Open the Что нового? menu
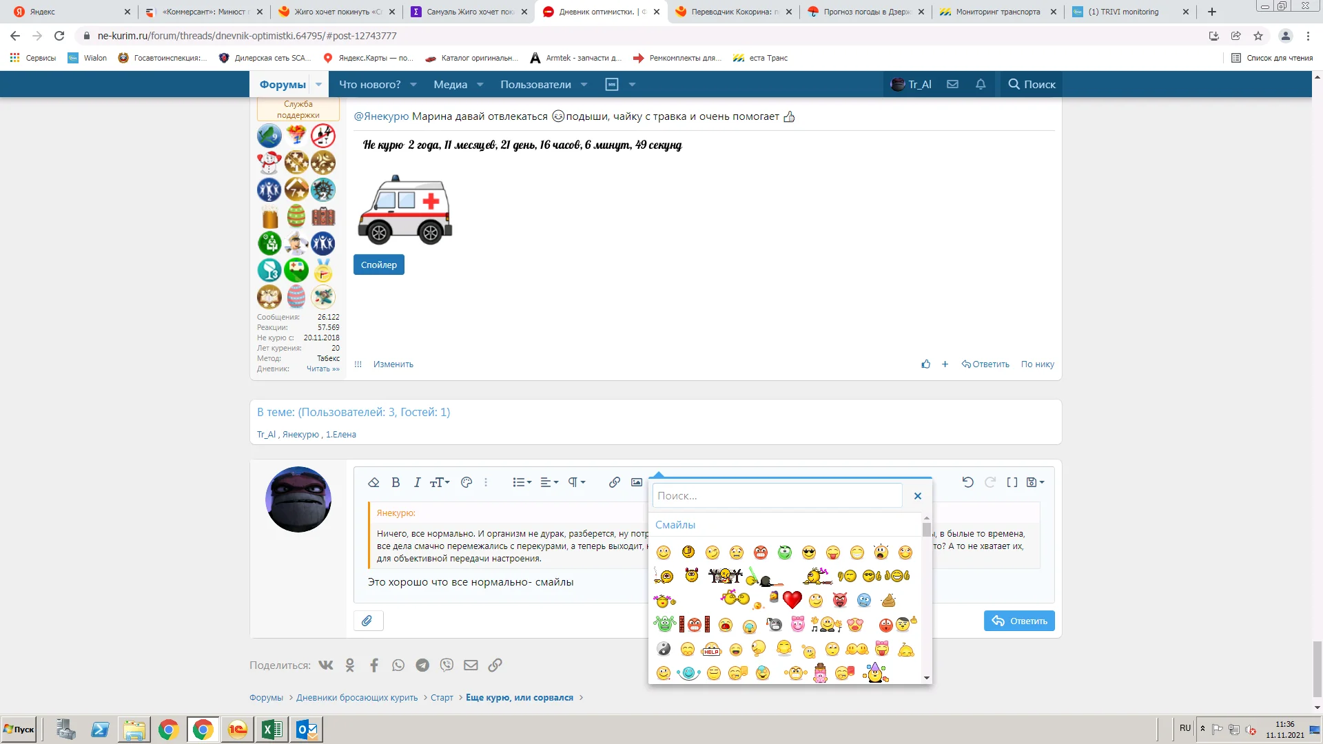This screenshot has width=1323, height=744. click(x=370, y=84)
